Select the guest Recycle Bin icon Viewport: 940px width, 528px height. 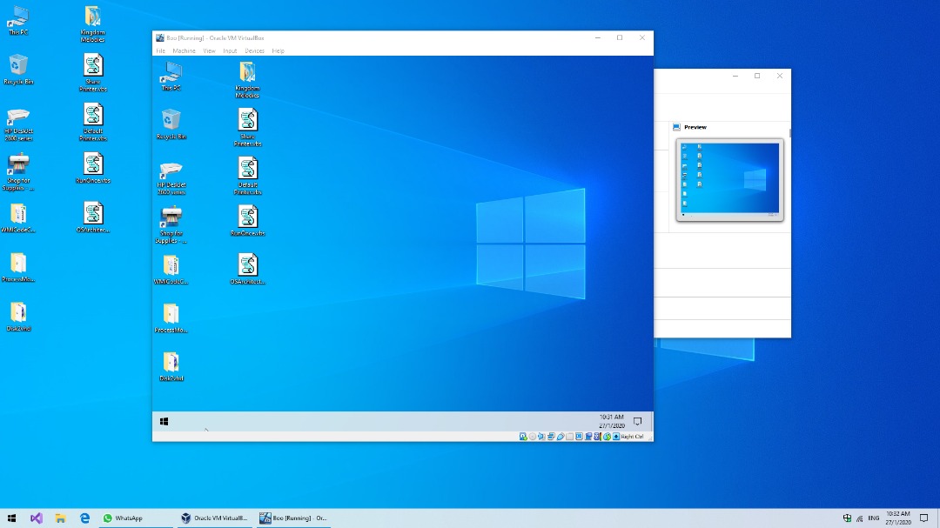click(x=171, y=124)
